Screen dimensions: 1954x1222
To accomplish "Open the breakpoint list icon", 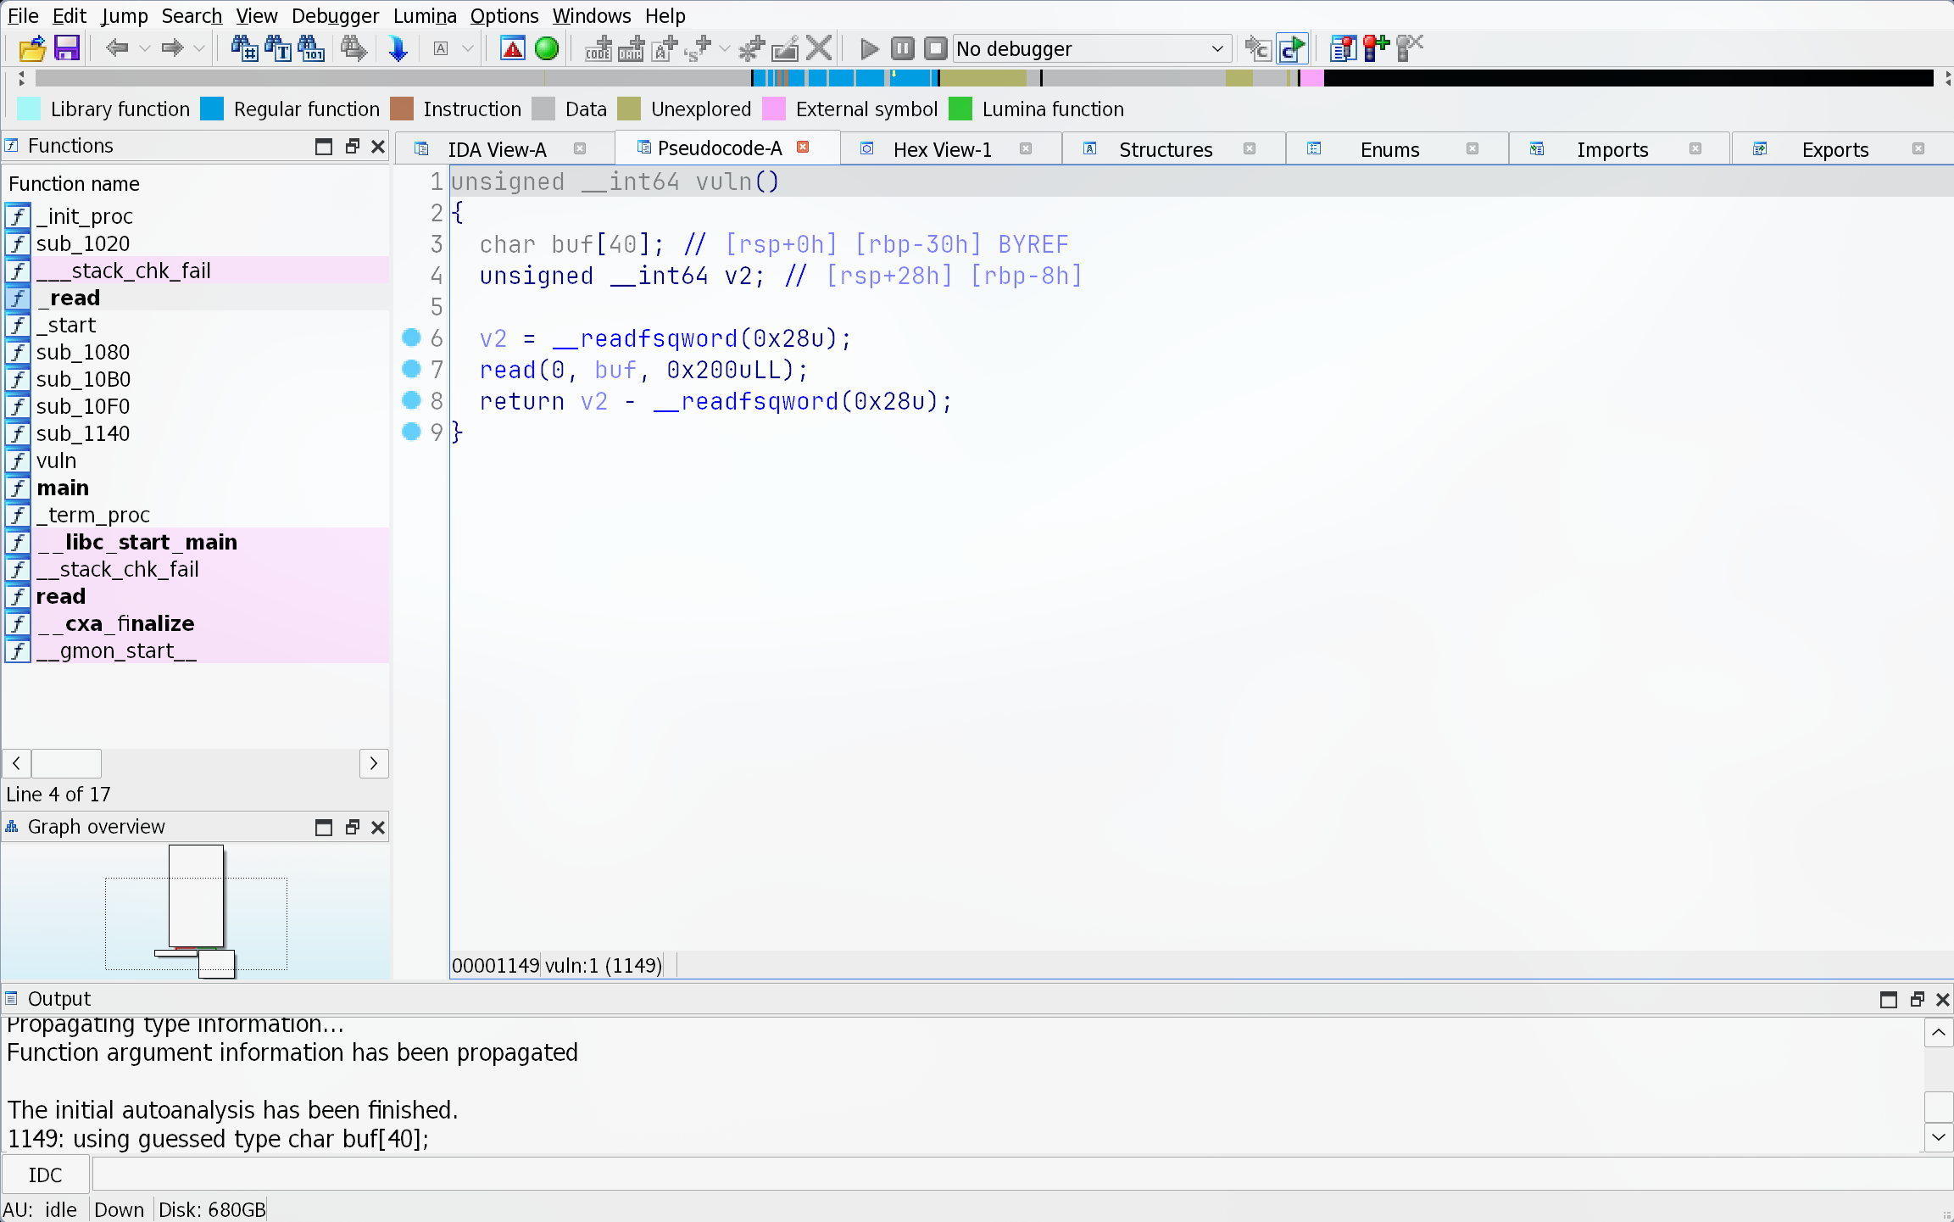I will (x=1342, y=48).
